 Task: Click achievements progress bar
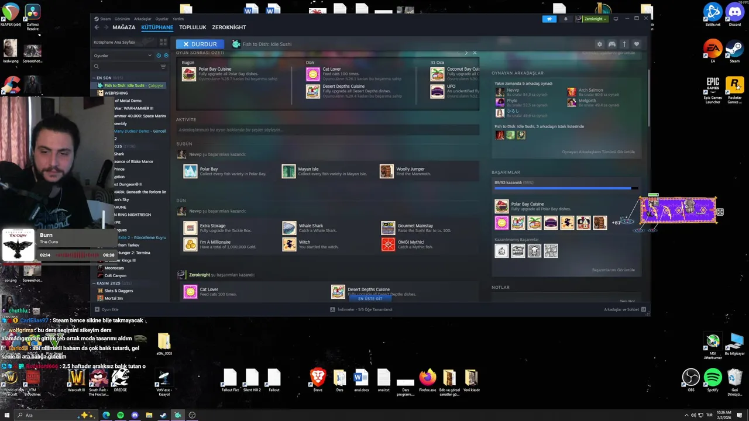[566, 188]
